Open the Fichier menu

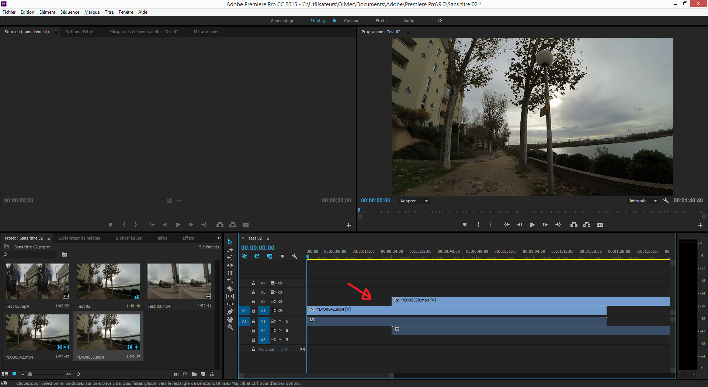[9, 12]
